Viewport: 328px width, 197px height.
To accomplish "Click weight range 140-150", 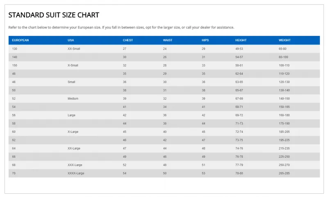I will click(284, 98).
